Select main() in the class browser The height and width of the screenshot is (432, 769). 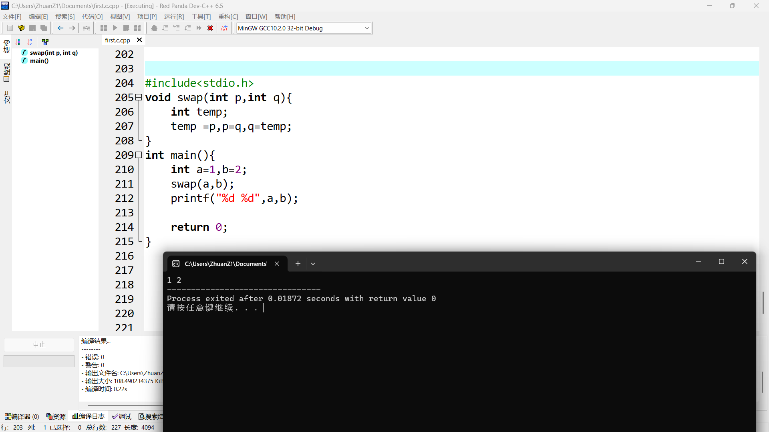39,61
